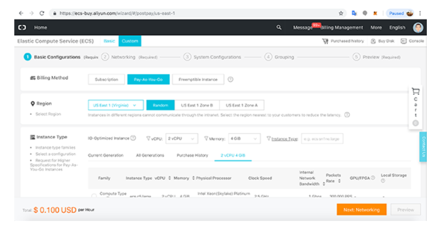Click the Instance Type filter link
Image resolution: width=440 pixels, height=233 pixels.
(x=284, y=139)
